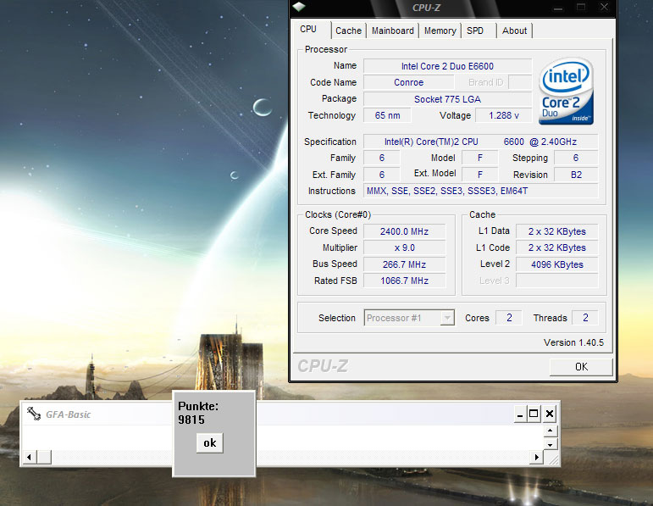The image size is (653, 506).
Task: Click the Package value 'Socket 775 LGA'
Action: coord(448,99)
